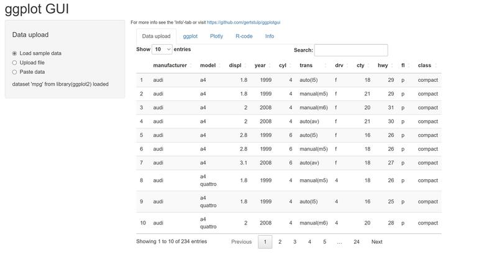Click the table Search input field
Screen dimensions: 497x253
[351, 50]
